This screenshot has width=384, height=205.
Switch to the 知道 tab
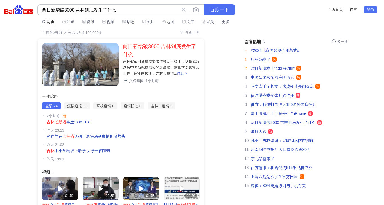[68, 22]
